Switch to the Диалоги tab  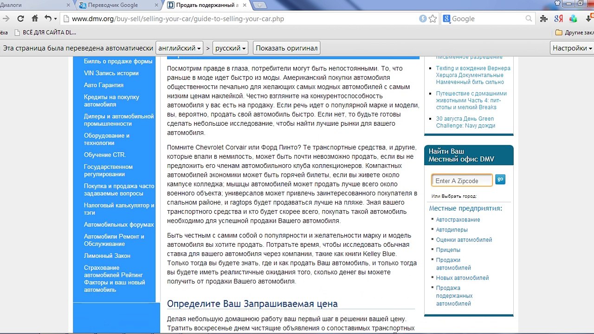pos(32,5)
